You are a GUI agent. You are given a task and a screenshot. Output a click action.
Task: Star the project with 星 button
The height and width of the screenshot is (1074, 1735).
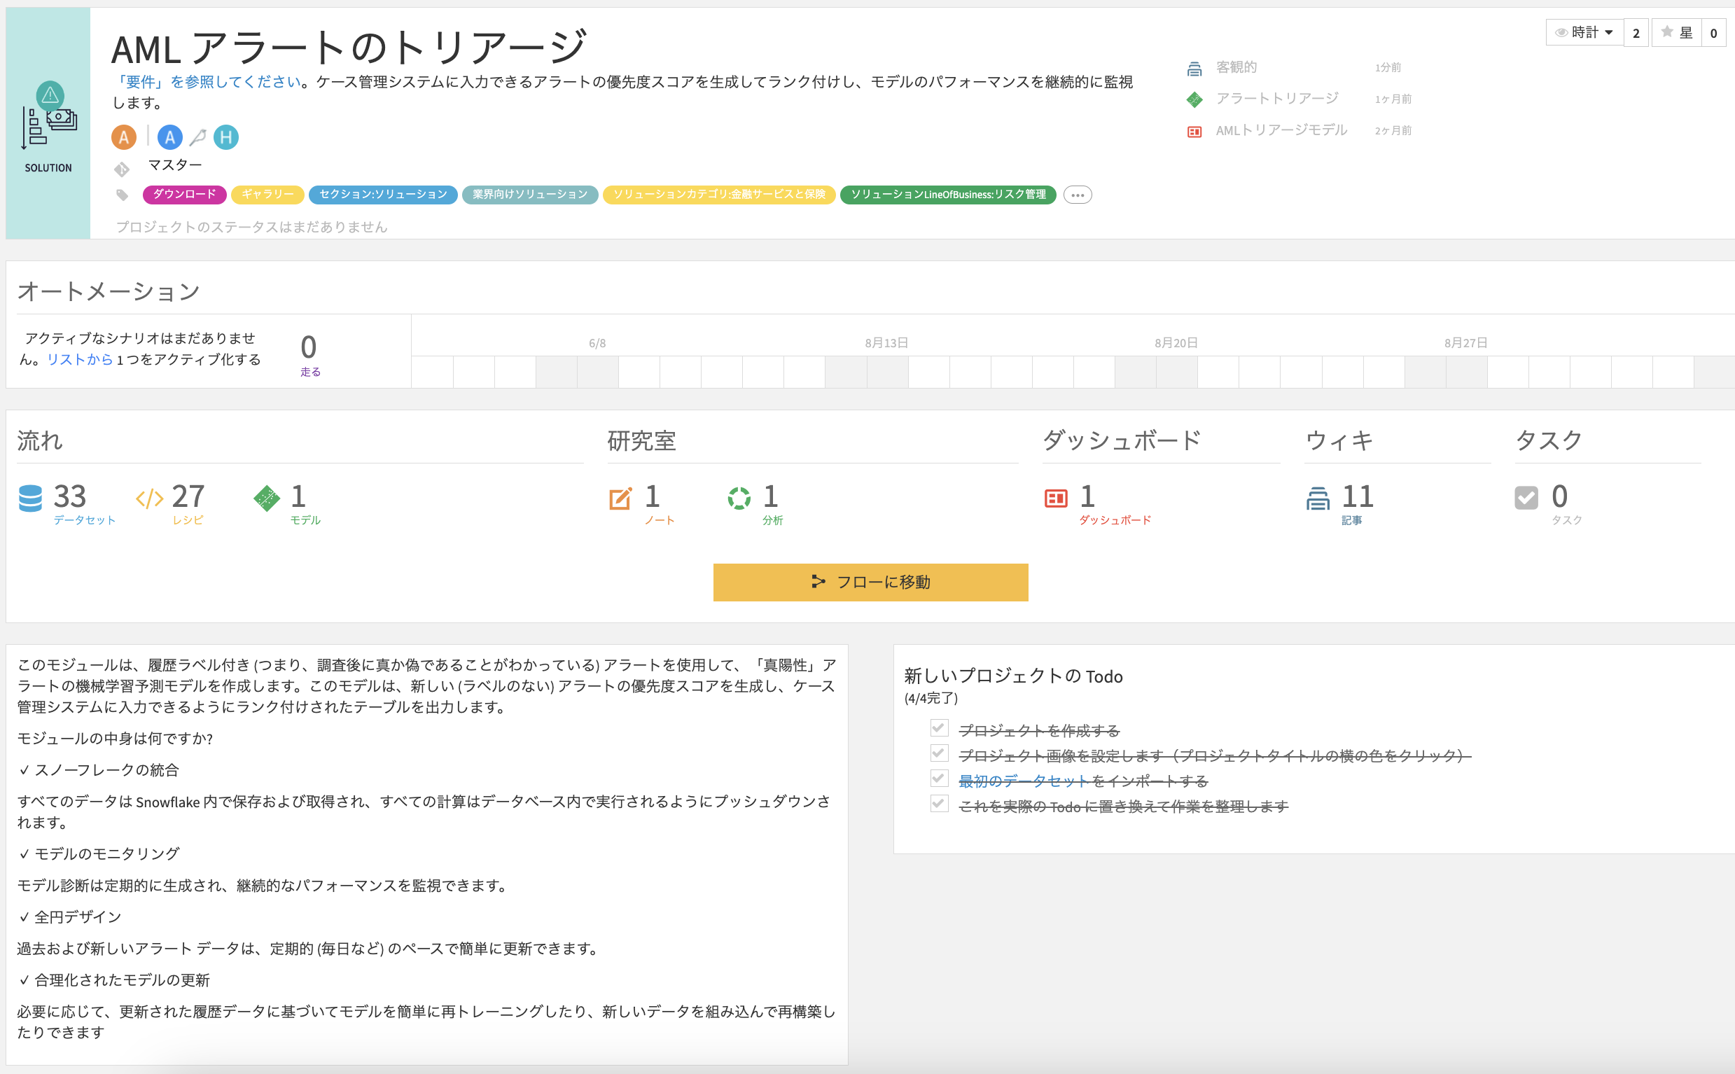coord(1676,33)
